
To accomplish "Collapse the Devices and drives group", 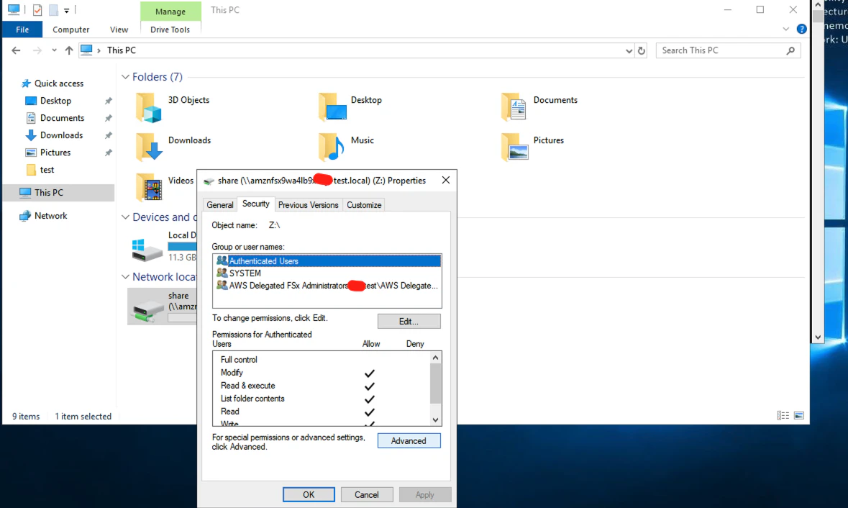I will 125,217.
